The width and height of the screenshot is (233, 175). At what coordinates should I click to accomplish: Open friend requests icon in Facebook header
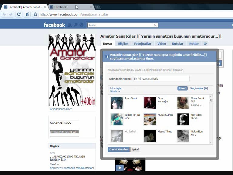coord(69,25)
